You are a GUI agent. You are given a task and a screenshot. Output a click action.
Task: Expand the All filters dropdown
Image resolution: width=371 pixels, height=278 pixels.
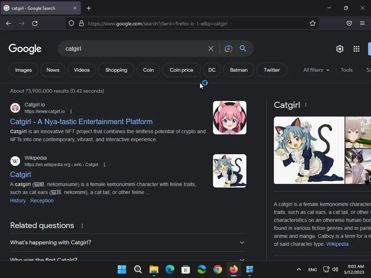coord(316,70)
